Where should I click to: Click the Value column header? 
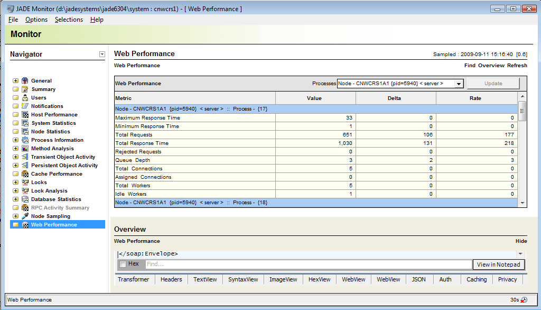point(315,98)
